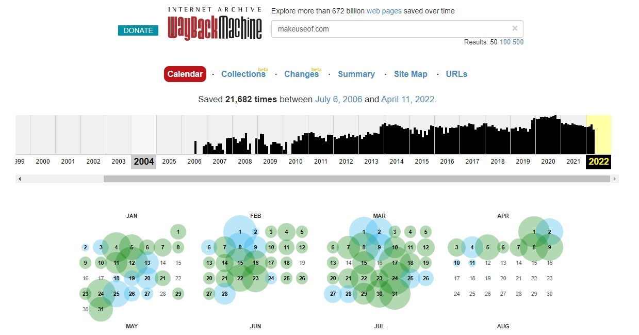Open the April 5 snapshot bubble
Image resolution: width=639 pixels, height=335 pixels.
click(x=487, y=247)
